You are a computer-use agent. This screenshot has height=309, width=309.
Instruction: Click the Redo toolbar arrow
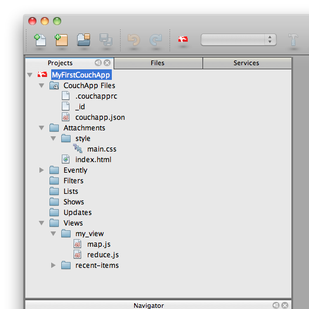point(156,40)
